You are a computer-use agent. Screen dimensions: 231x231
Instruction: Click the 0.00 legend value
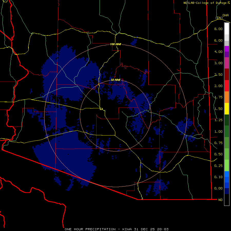point(218,188)
